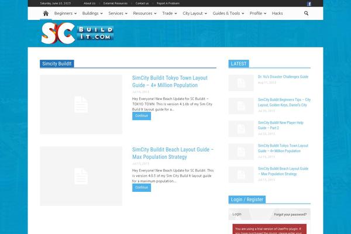Visit the Facebook icon in top bar
This screenshot has width=351, height=234.
309,4
